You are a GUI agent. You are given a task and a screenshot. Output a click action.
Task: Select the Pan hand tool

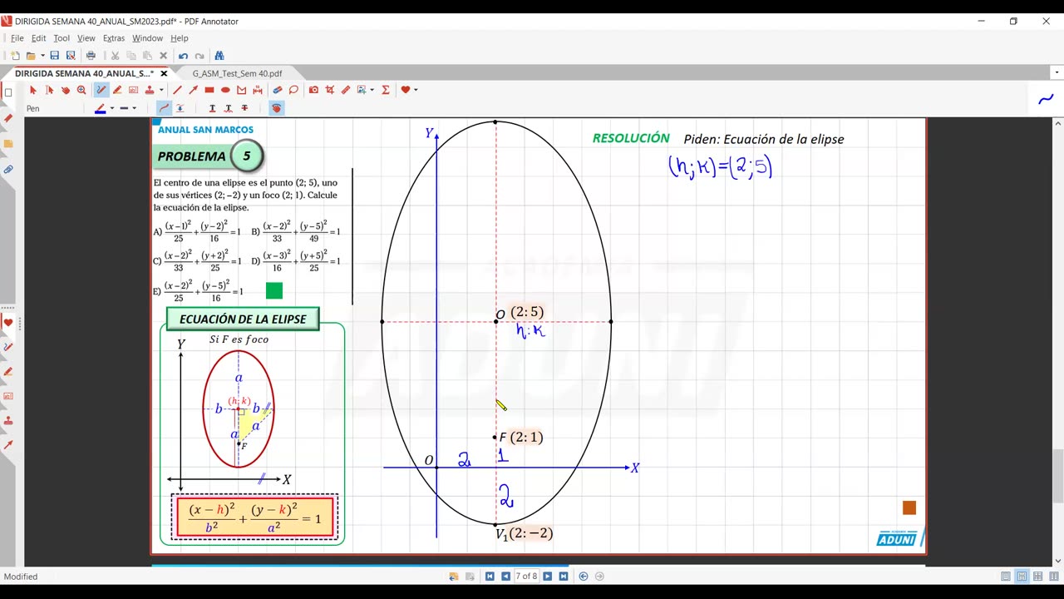point(66,90)
